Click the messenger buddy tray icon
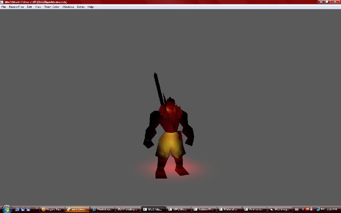The image size is (341, 213). 311,209
